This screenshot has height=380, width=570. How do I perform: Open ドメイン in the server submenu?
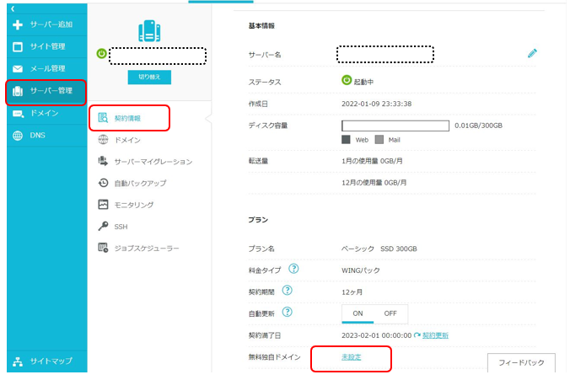127,140
